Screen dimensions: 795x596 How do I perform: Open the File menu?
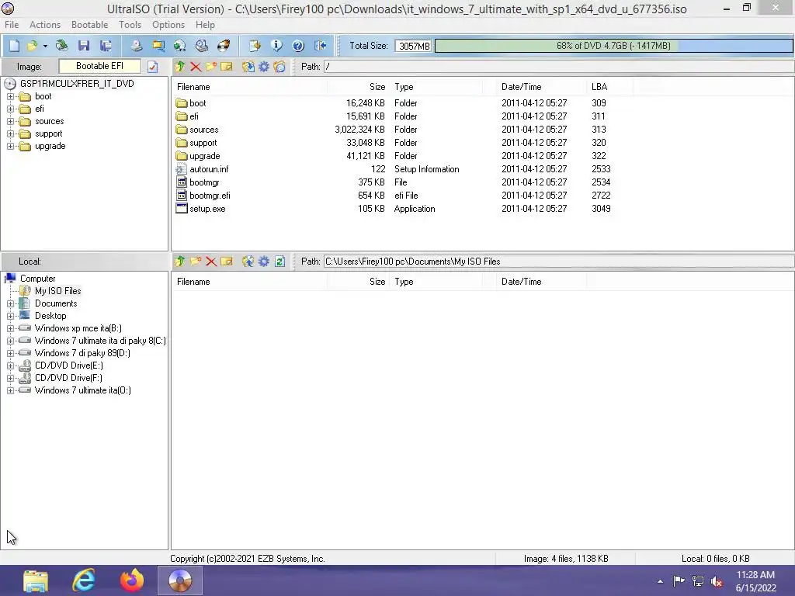(x=12, y=25)
